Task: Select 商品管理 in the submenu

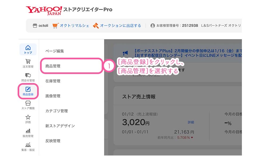Action: pyautogui.click(x=53, y=66)
